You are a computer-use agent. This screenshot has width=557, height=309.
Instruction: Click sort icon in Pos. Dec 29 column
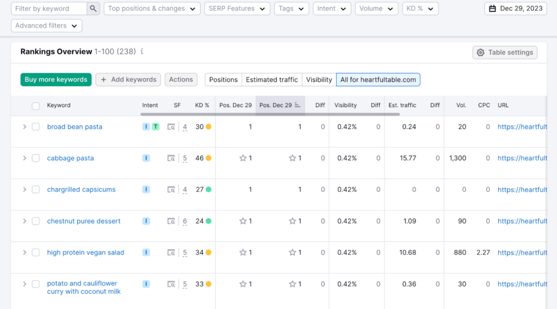click(x=298, y=105)
